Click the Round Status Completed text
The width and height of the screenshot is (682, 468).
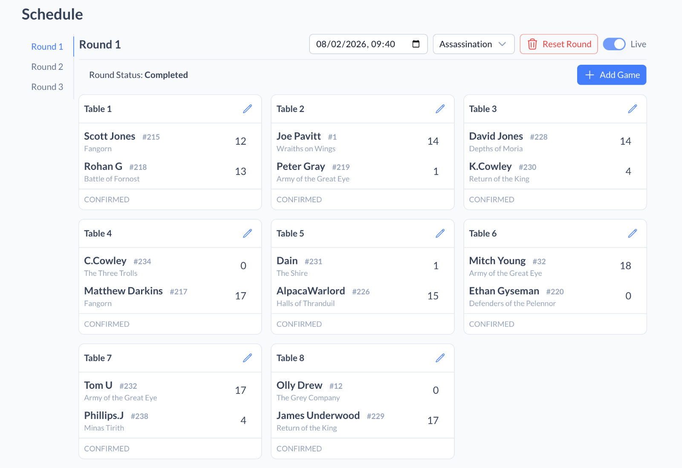tap(139, 75)
